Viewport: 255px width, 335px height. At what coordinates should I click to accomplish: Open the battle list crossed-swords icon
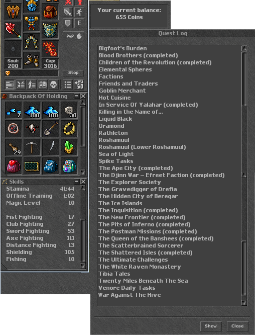click(x=21, y=85)
